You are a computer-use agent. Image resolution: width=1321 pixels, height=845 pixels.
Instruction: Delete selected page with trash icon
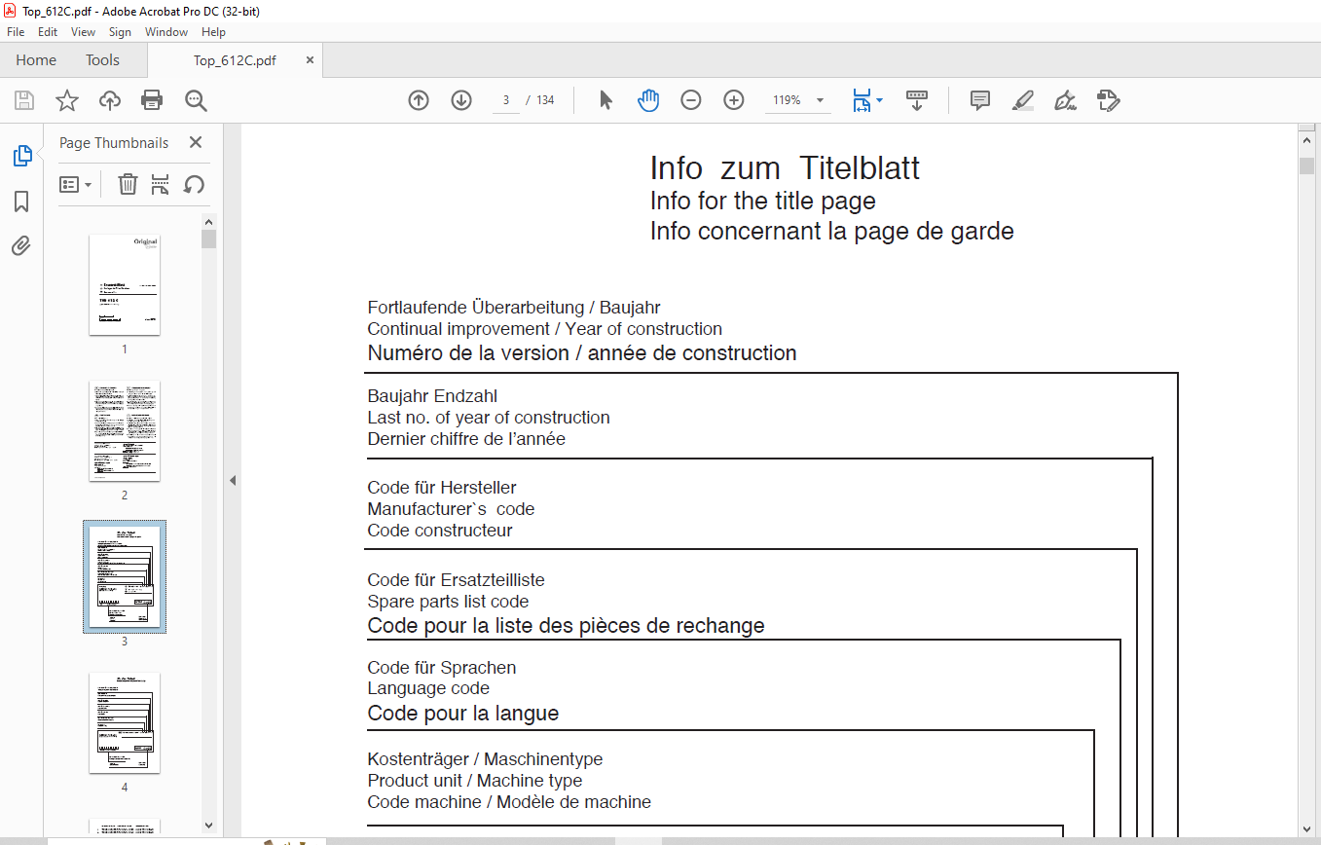coord(128,184)
